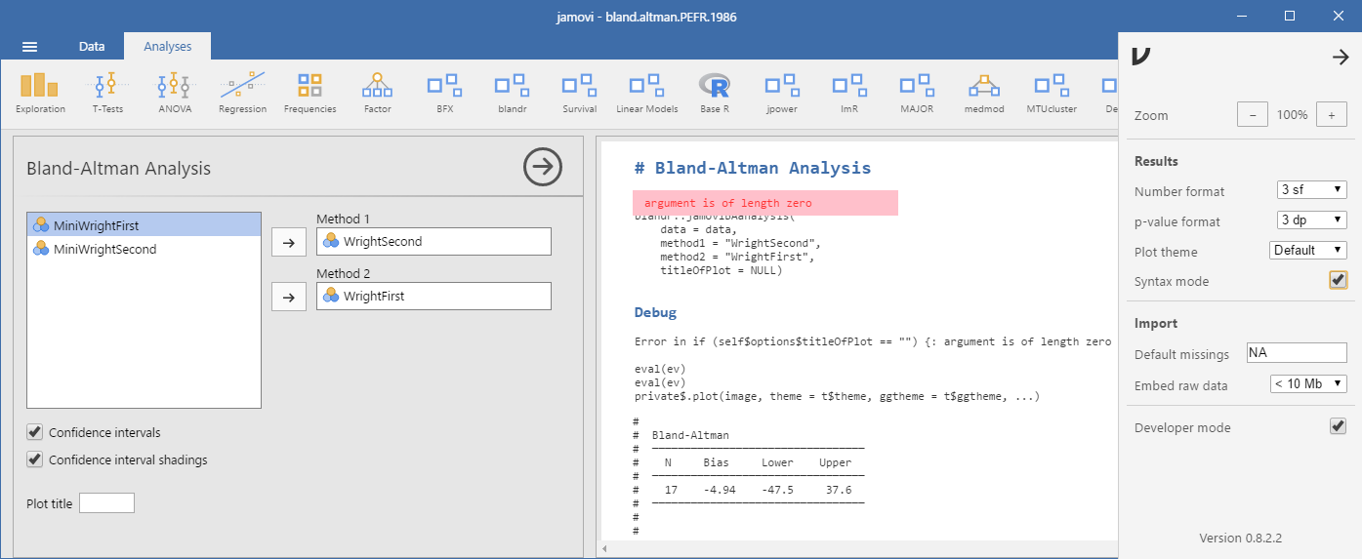Open the Frequencies analyses menu
This screenshot has width=1362, height=559.
pyautogui.click(x=310, y=94)
